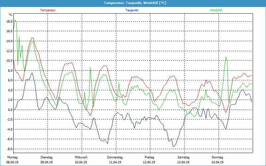Click the 10,0 y-axis value

click(9, 61)
